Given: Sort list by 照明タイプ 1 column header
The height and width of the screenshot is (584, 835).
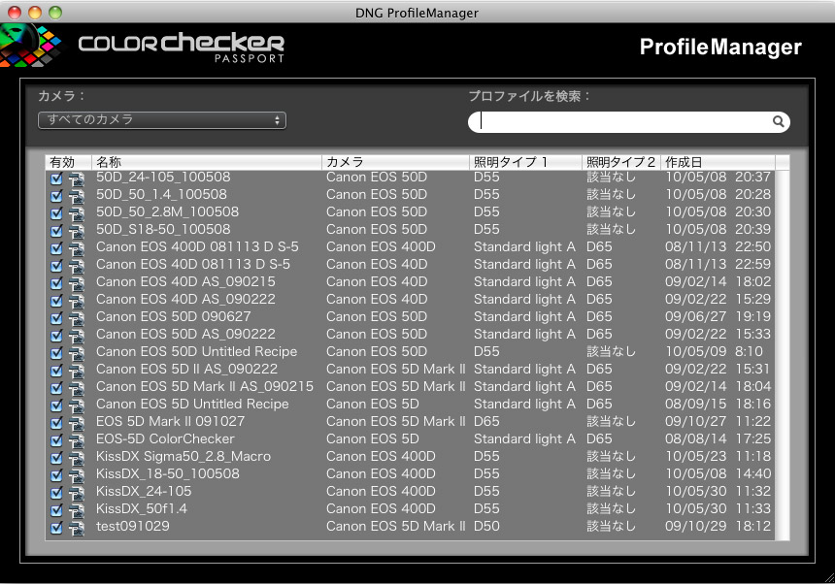Looking at the screenshot, I should 525,162.
